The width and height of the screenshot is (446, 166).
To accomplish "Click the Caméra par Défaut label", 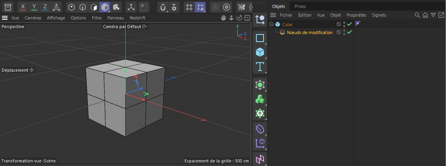I will (x=122, y=27).
